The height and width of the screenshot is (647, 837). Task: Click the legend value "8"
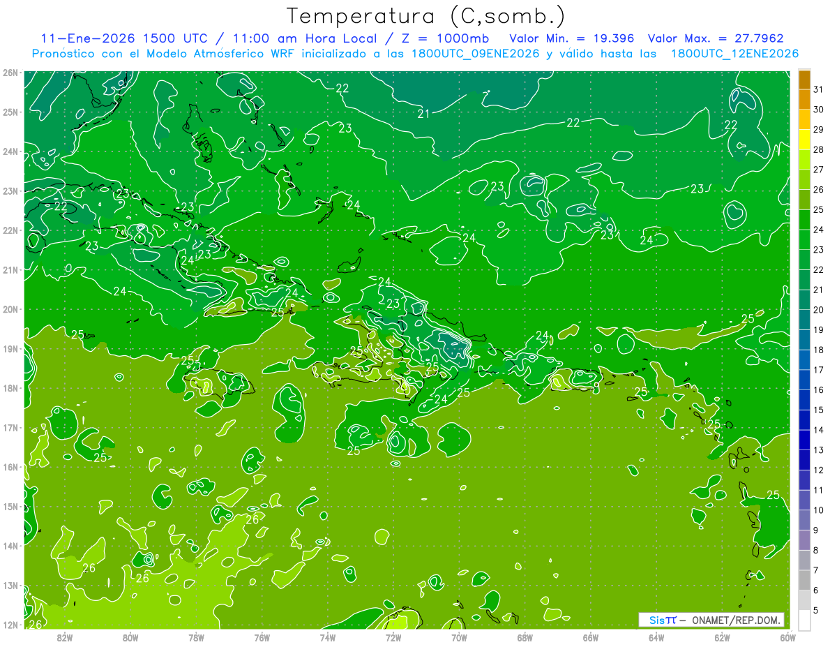[x=816, y=550]
